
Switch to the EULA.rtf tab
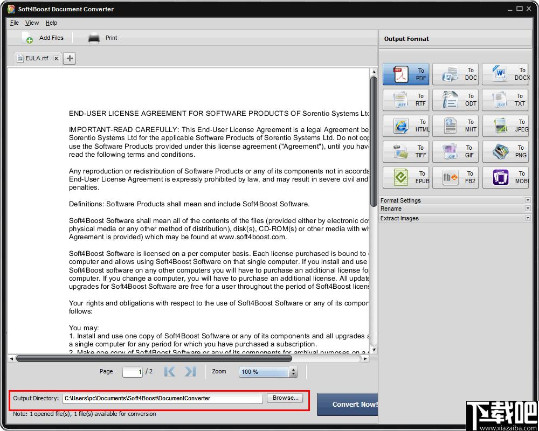(x=37, y=58)
